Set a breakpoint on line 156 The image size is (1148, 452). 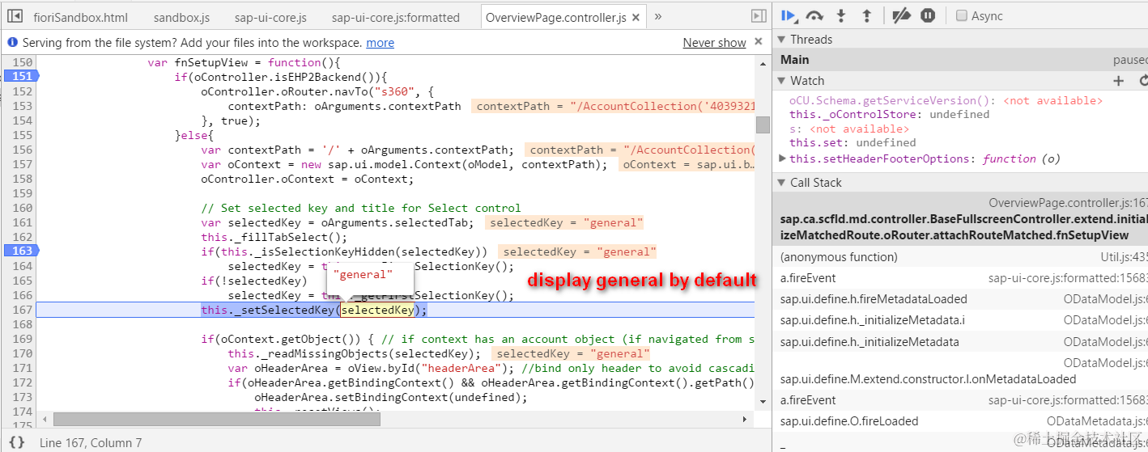pyautogui.click(x=23, y=149)
